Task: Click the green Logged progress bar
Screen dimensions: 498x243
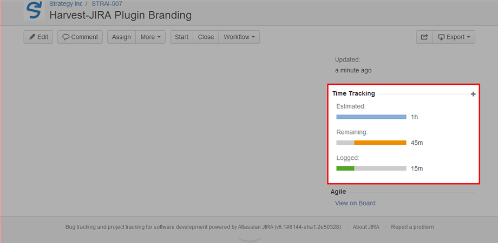Action: point(345,168)
